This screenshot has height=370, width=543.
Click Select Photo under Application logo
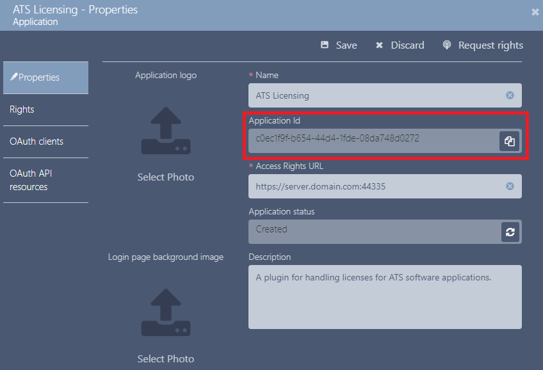166,177
